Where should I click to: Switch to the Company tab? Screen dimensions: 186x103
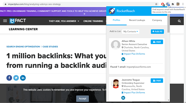click(157, 20)
